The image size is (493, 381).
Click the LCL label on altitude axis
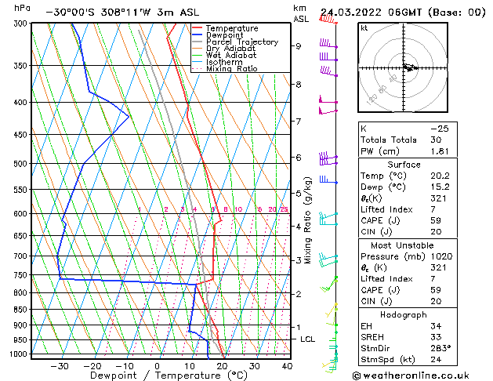tap(307, 339)
